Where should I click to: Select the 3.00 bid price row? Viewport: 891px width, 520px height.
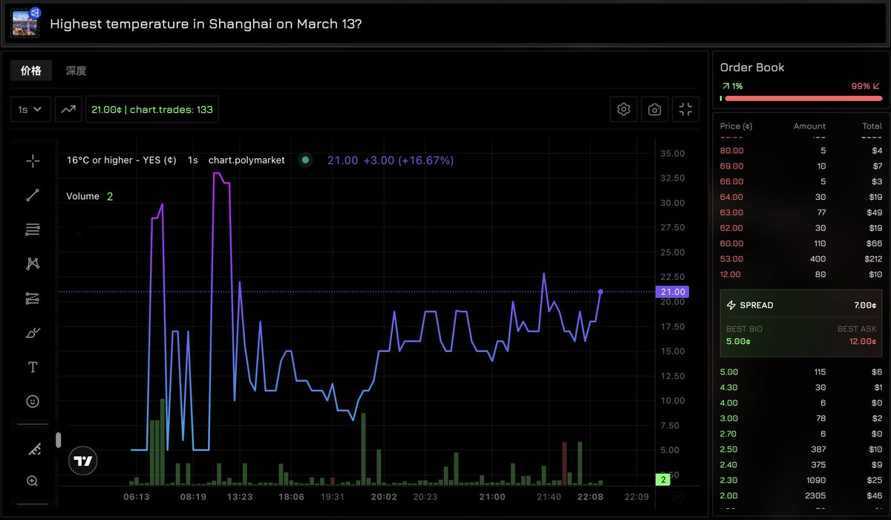801,419
